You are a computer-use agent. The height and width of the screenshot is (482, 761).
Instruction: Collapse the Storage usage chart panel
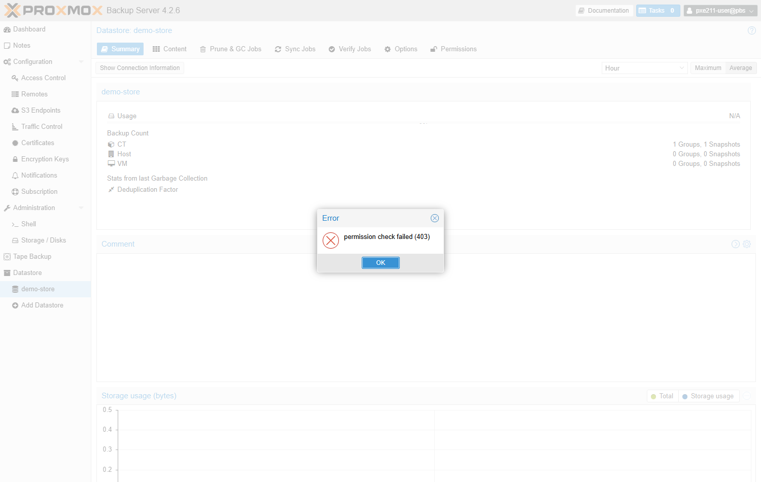(x=747, y=396)
